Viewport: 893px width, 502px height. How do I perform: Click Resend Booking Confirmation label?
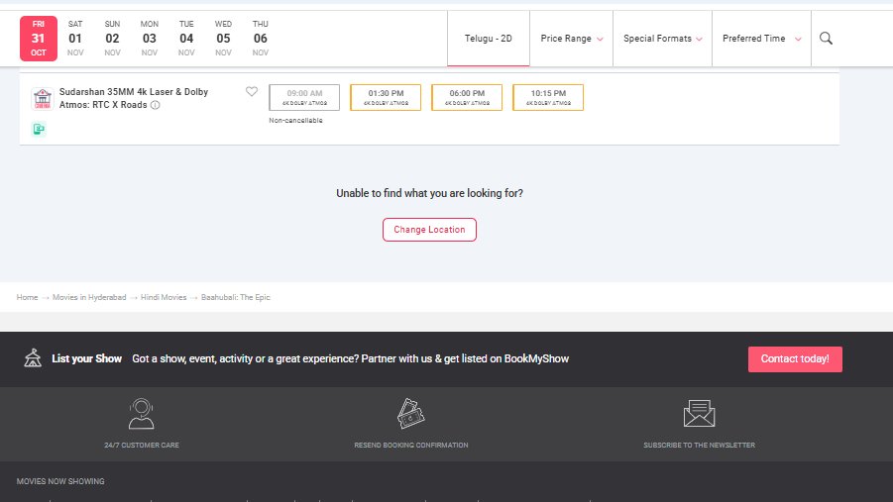(411, 446)
